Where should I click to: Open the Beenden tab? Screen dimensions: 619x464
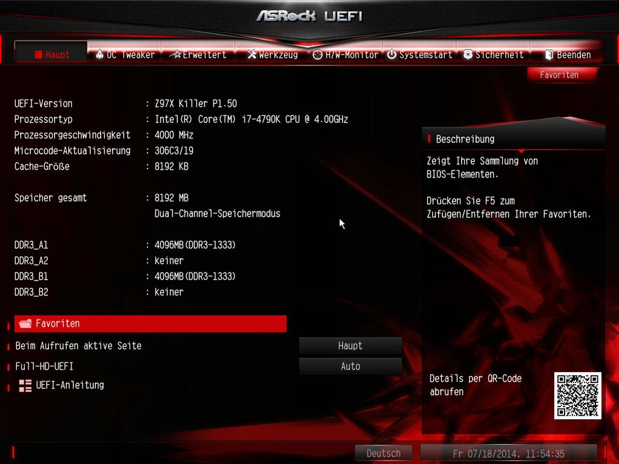tap(567, 54)
